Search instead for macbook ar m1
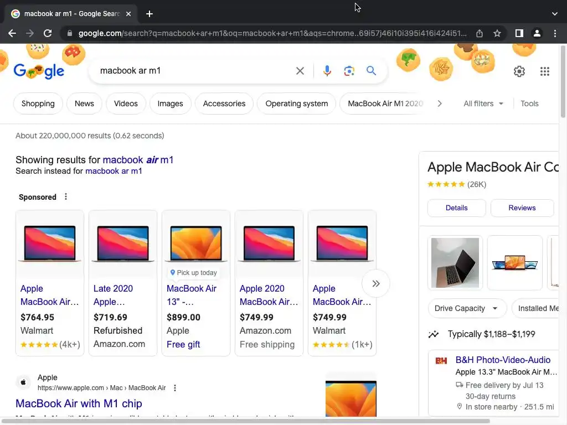Image resolution: width=567 pixels, height=425 pixels. [114, 171]
